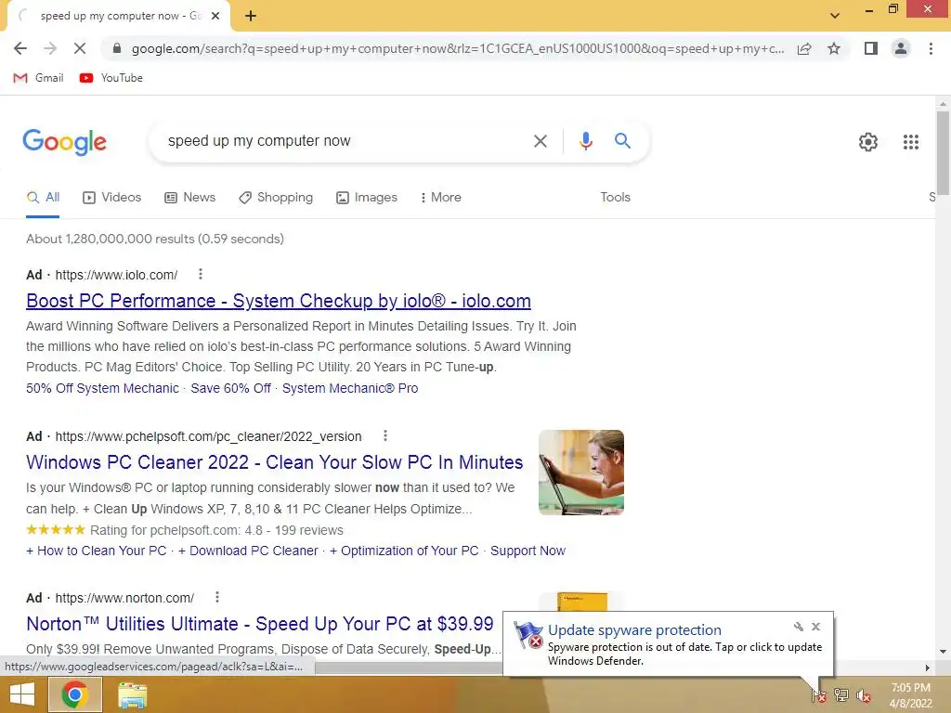Click the address bar URL
The height and width of the screenshot is (713, 951).
click(457, 48)
